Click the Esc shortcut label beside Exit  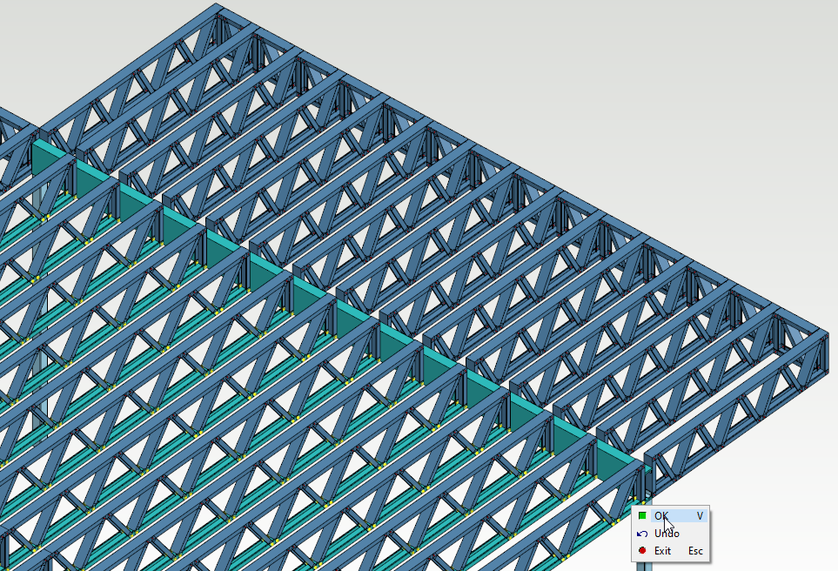click(x=695, y=550)
